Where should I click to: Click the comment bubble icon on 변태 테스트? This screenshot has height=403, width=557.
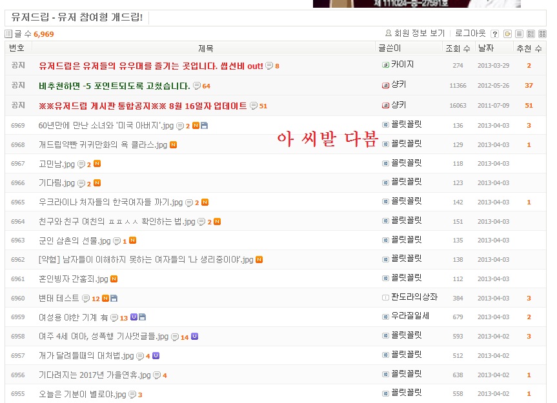tap(86, 299)
